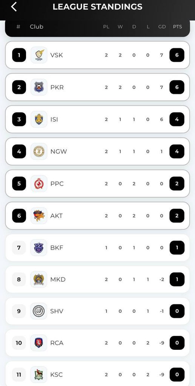Screen dimensions: 195x386
Task: Select the MKD team crest
Action: click(x=39, y=279)
